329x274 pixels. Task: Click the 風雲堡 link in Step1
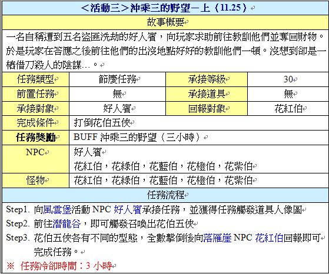pyautogui.click(x=57, y=209)
